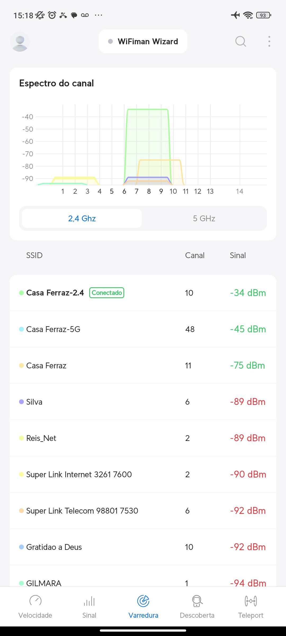The width and height of the screenshot is (286, 636).
Task: Open the three-dot overflow menu
Action: click(x=269, y=41)
